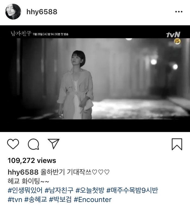This screenshot has height=205, width=190.
Task: Share the post via paper plane icon
Action: tap(53, 144)
